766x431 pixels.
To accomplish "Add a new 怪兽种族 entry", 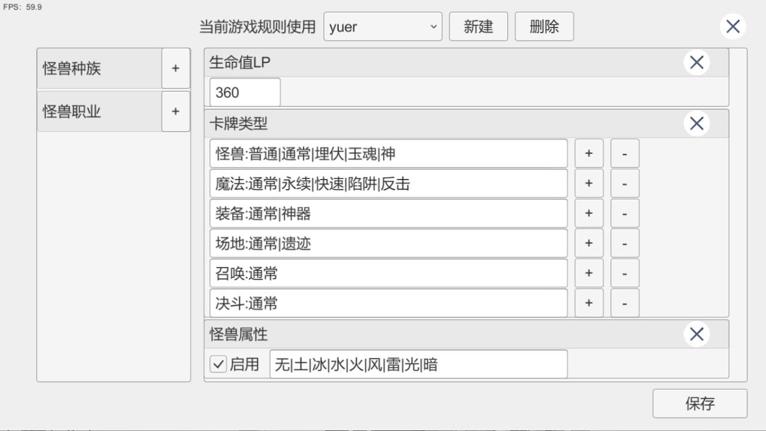I will [175, 68].
